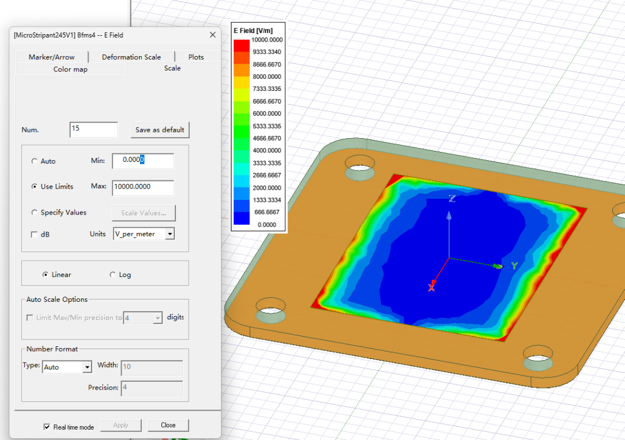
Task: Go to the Deformation Scale tab
Action: pyautogui.click(x=131, y=57)
